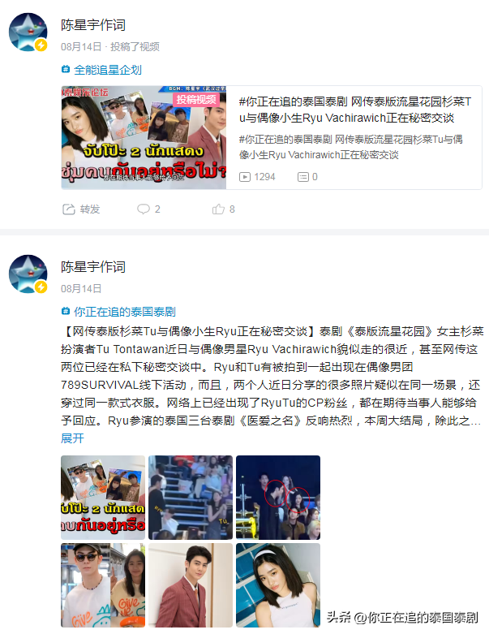Open the 全能追星企划 topic link
The width and height of the screenshot is (489, 634).
click(108, 70)
